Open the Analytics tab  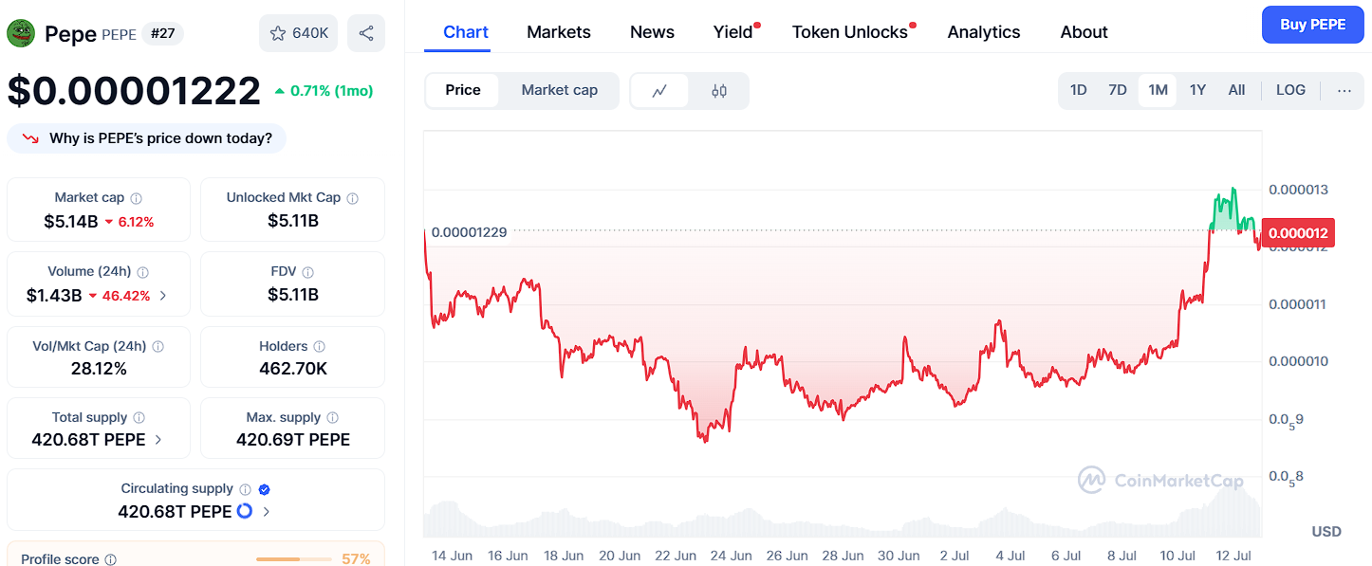[984, 32]
